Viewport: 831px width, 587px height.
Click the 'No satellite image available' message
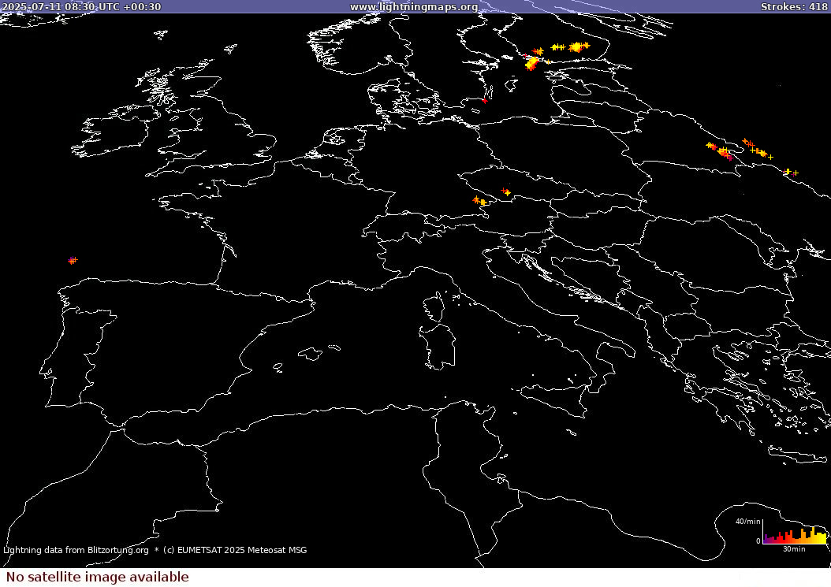pos(97,577)
